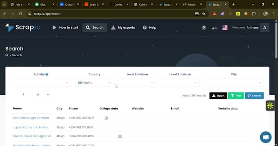278x146 pixels.
Task: Open De Chidera Agro Ventures link
Action: click(31, 118)
